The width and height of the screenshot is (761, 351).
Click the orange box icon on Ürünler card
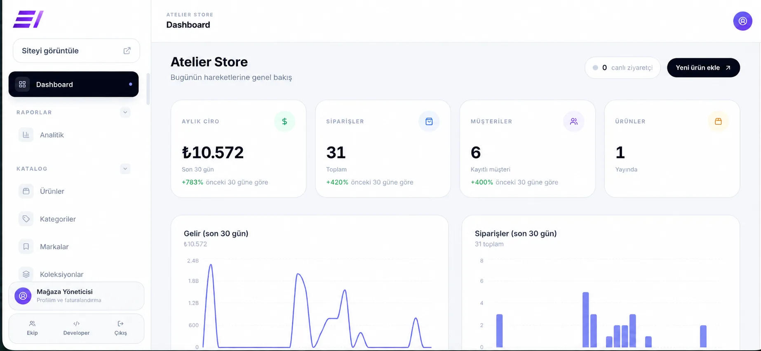pyautogui.click(x=718, y=122)
